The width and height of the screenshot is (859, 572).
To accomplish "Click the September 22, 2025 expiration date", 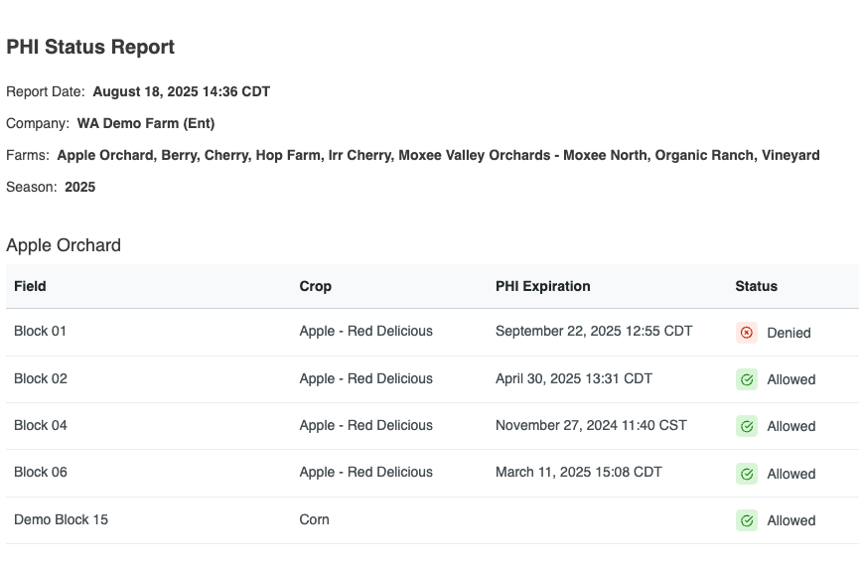I will click(x=594, y=331).
